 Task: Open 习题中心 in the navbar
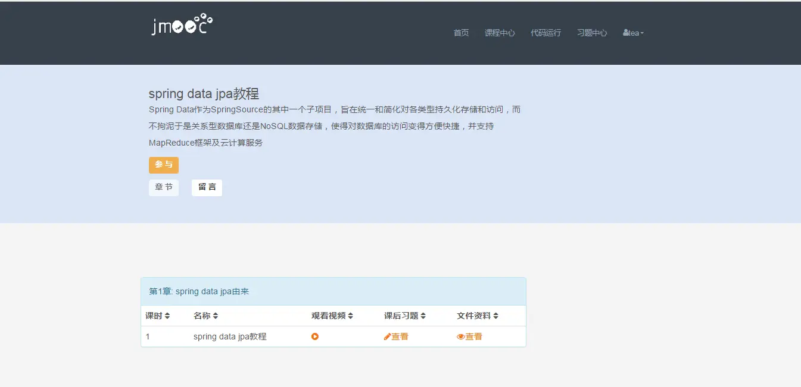point(592,33)
